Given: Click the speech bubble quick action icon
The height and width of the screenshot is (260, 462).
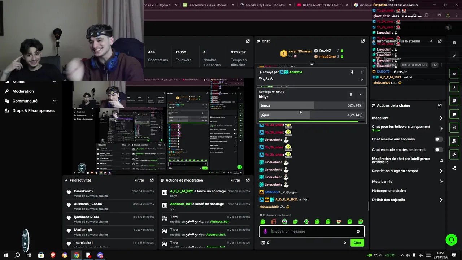Looking at the screenshot, I should 454,114.
